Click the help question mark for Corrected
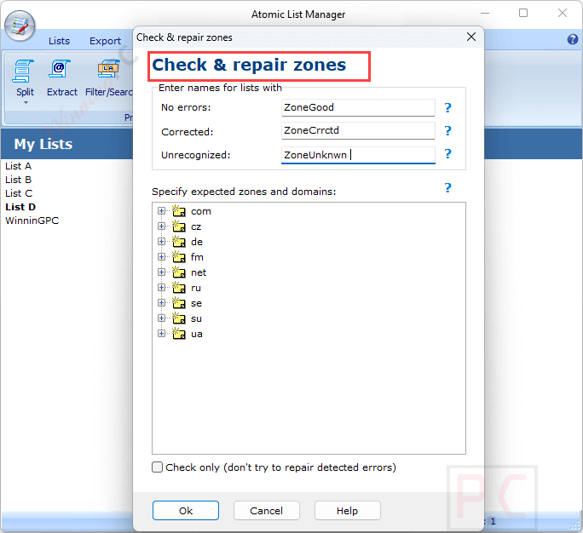This screenshot has width=583, height=533. pyautogui.click(x=448, y=131)
